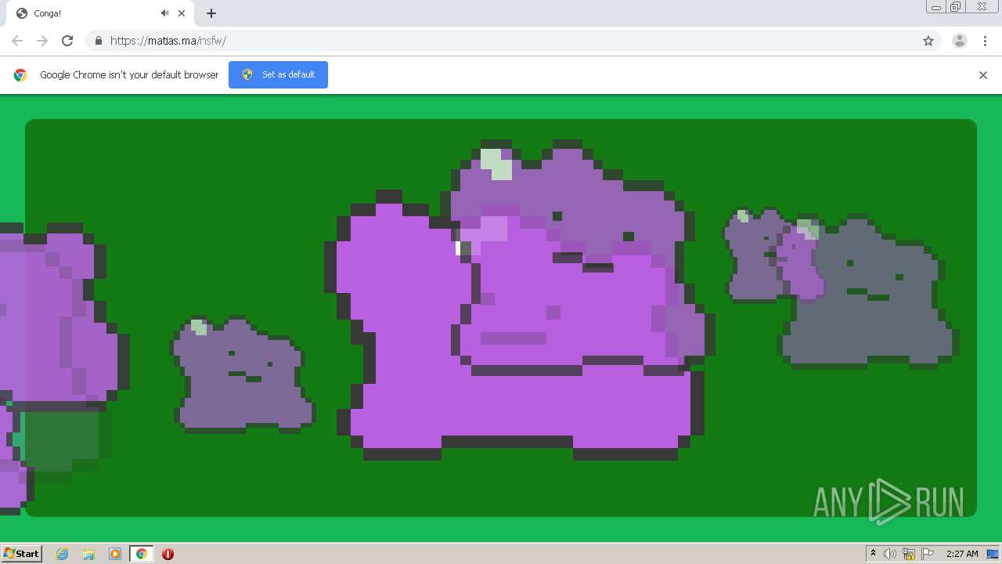Open a new browser tab
1002x564 pixels.
pyautogui.click(x=211, y=13)
